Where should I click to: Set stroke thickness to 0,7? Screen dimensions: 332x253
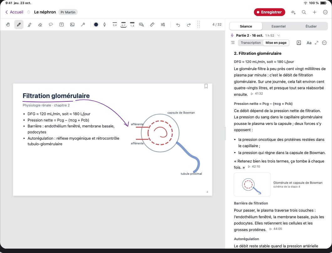[x=123, y=24]
